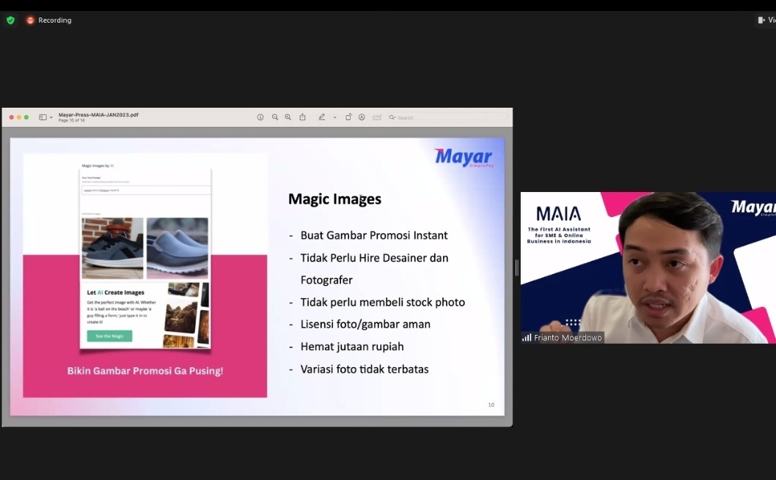Select the Markup pen tool
This screenshot has height=480, width=776.
[321, 117]
